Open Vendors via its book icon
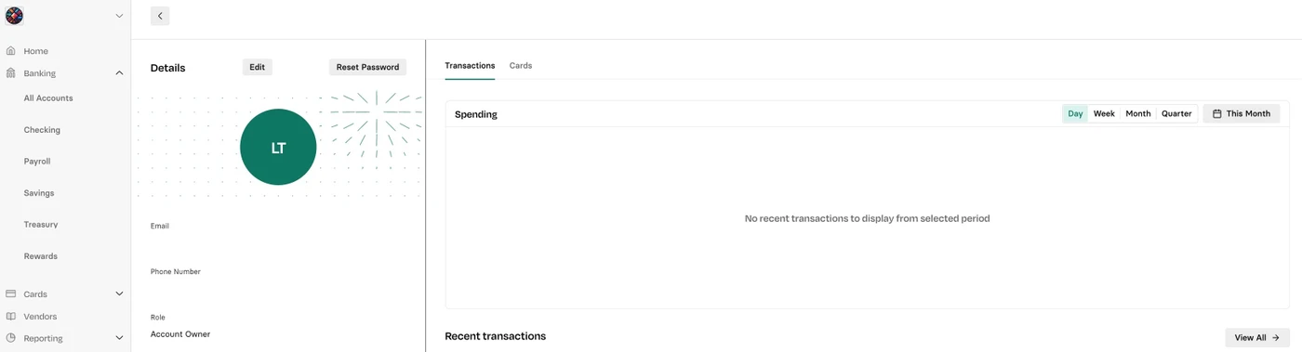The width and height of the screenshot is (1302, 352). click(x=11, y=316)
